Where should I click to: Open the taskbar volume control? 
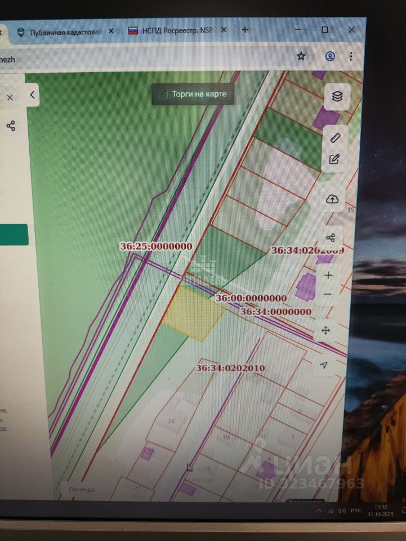342,511
